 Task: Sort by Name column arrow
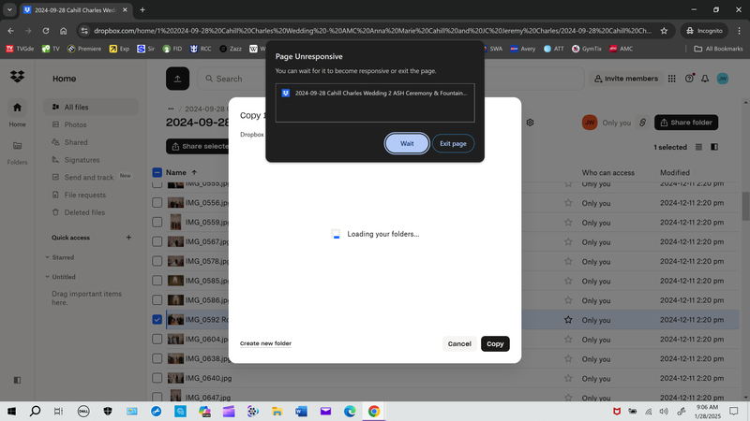pos(194,172)
